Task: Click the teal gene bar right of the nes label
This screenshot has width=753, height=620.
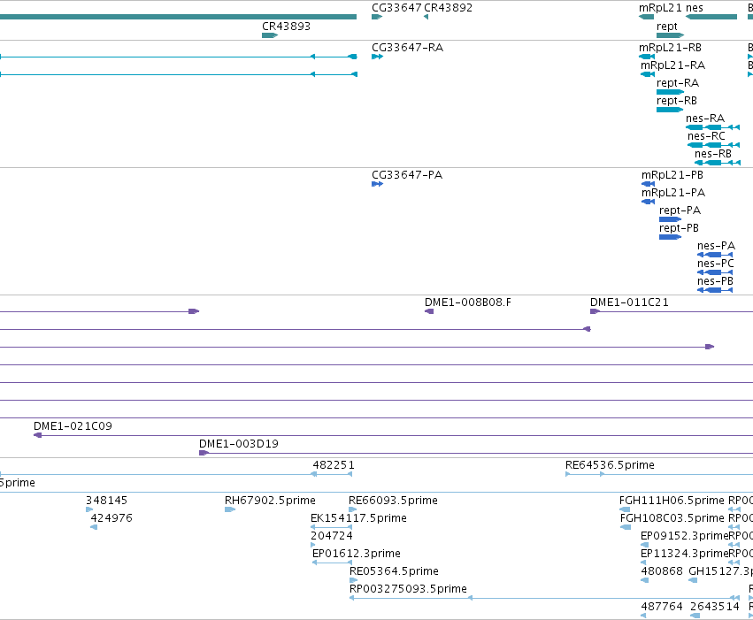Action: pos(711,17)
